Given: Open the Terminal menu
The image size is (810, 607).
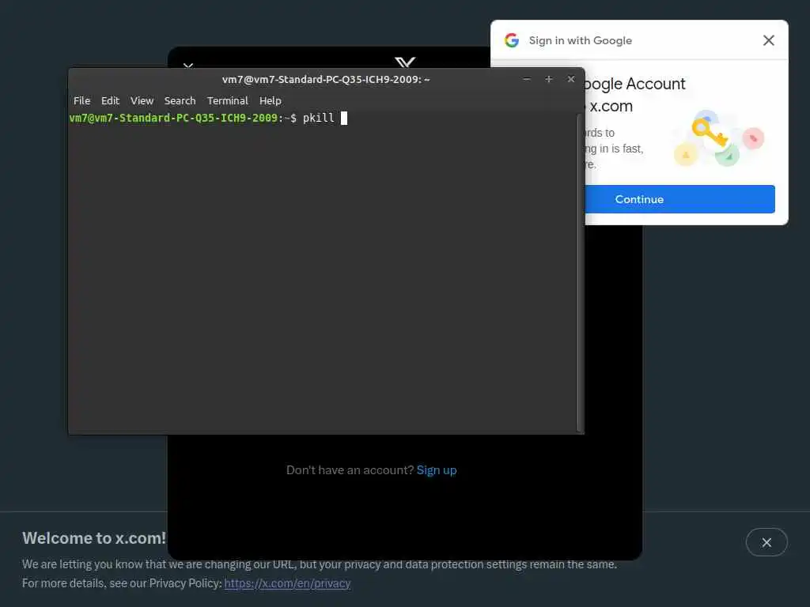Looking at the screenshot, I should click(227, 100).
